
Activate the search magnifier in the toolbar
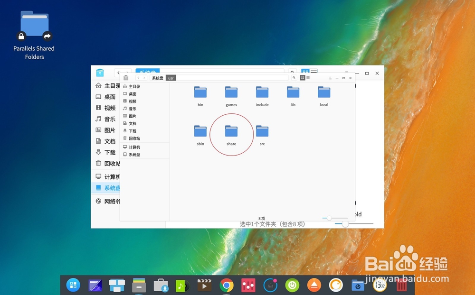pyautogui.click(x=294, y=77)
